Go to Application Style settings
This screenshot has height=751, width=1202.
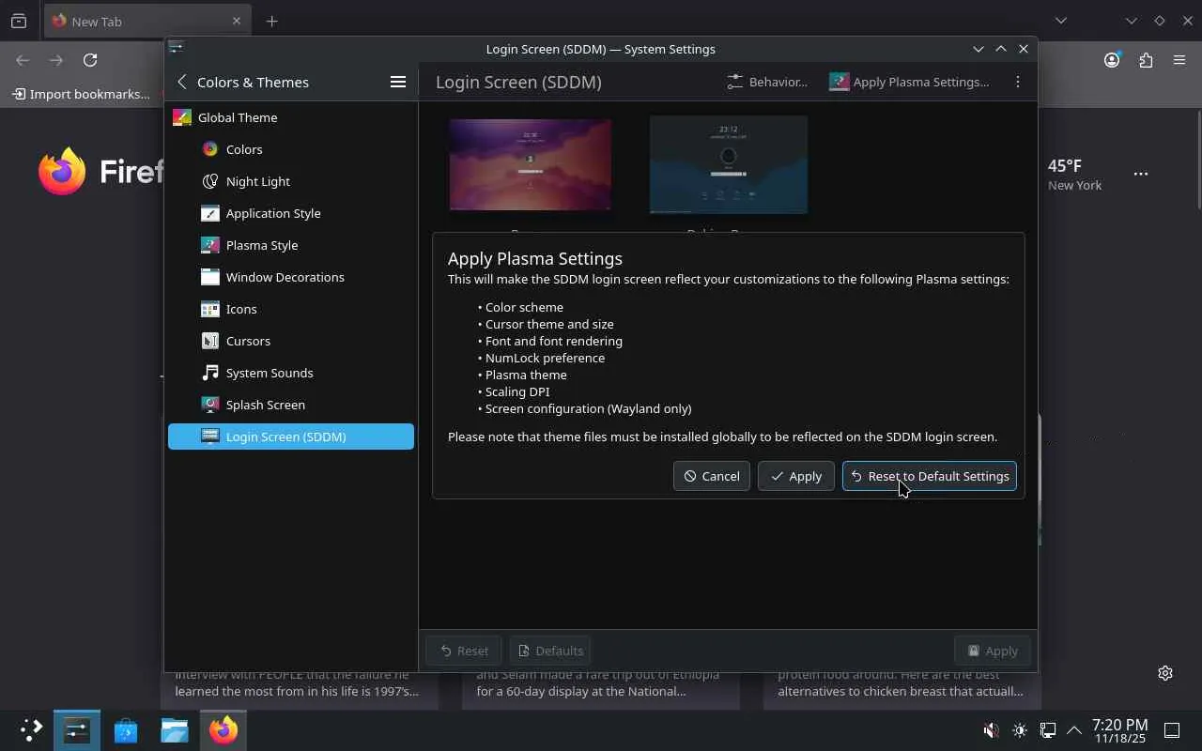(291, 213)
